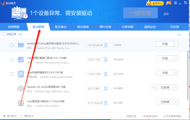This screenshot has height=120, width=190.
Task: Choose the 最新版本 radio option
Action: 21,116
